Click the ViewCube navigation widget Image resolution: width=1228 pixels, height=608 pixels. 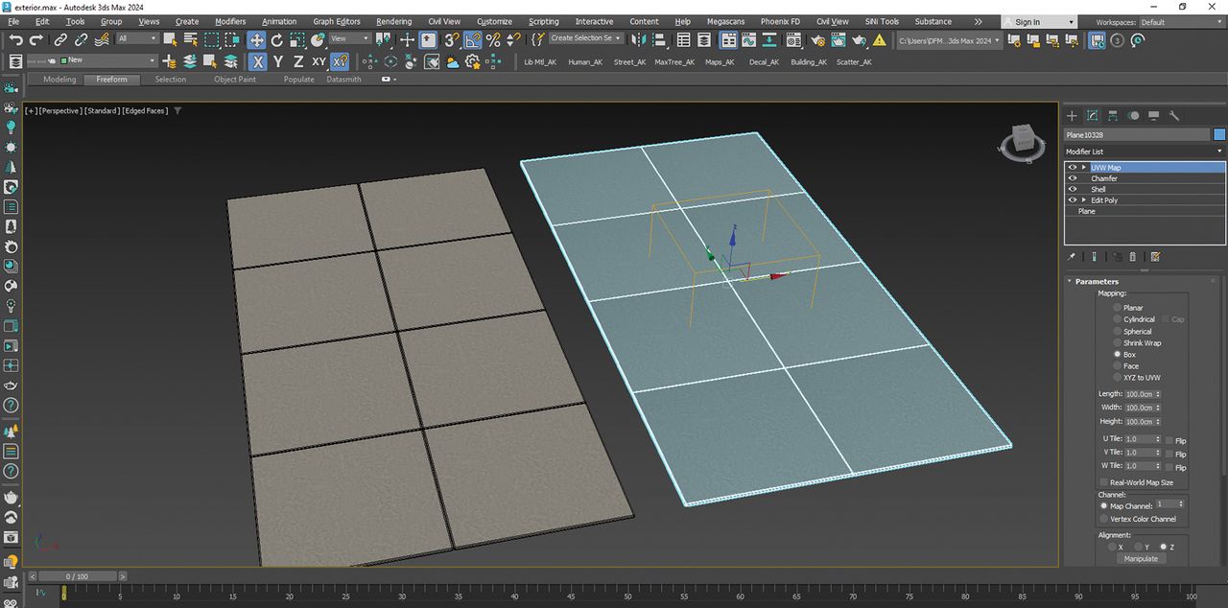(1023, 142)
